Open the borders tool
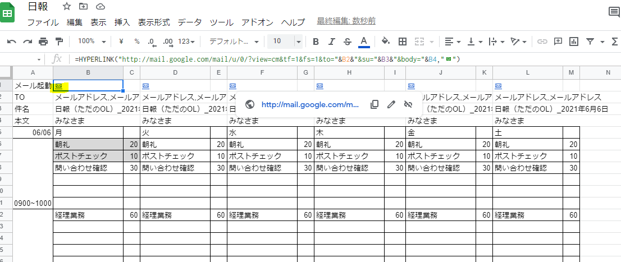The height and width of the screenshot is (262, 621). pos(403,41)
